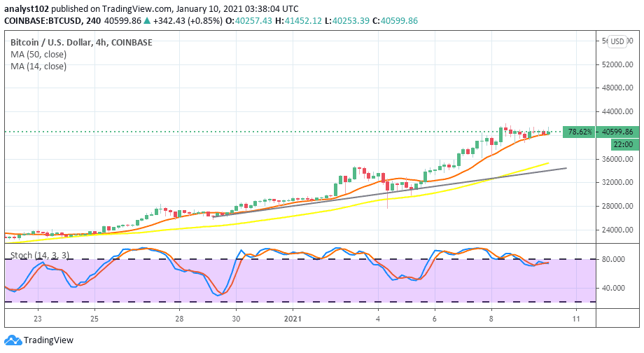Screen dimensions: 644x353
Task: Click the 52000.00 price axis value
Action: point(617,64)
